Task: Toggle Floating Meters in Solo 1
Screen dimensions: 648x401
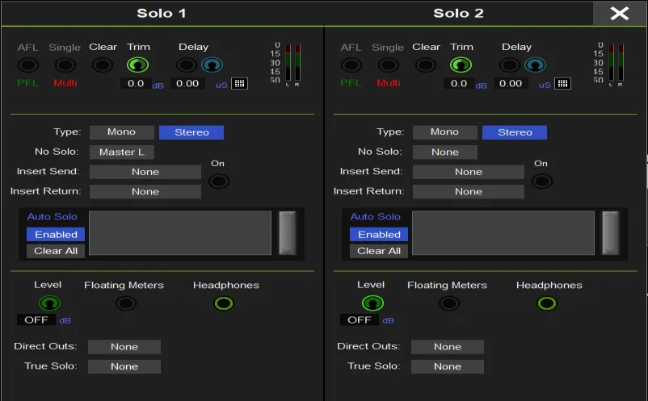Action: click(125, 303)
